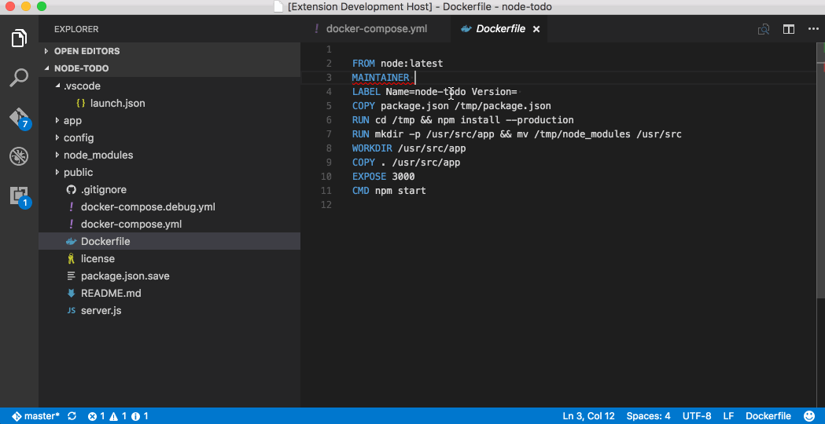Open the .gitignore file
825x424 pixels.
click(169, 190)
